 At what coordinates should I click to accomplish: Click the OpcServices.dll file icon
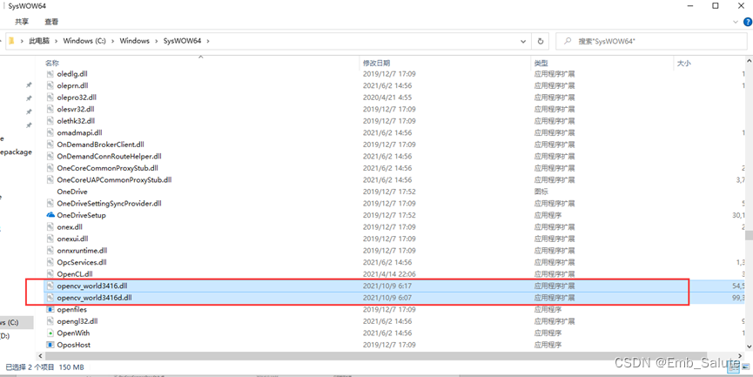pos(50,262)
